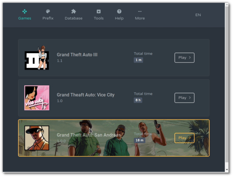Viewport: 233px width, 177px height.
Task: Click the '1 m' total time badge
Action: point(138,60)
